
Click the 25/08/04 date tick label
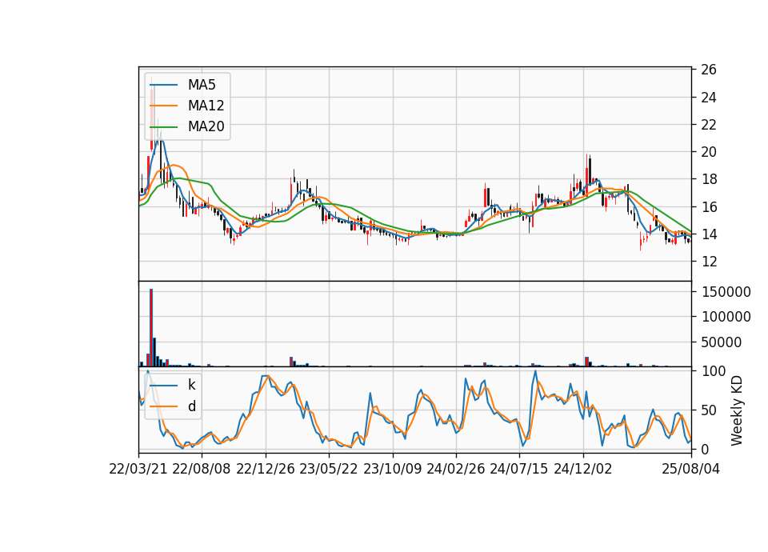click(691, 469)
